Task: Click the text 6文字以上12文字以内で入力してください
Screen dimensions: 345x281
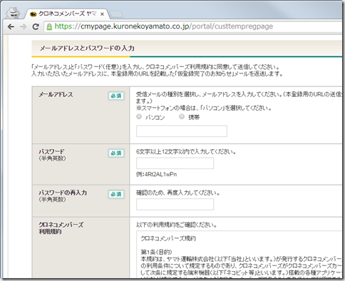Action: pyautogui.click(x=186, y=152)
